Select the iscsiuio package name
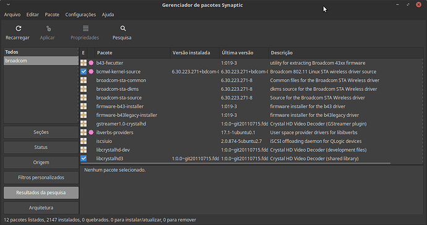Screen dimensions: 427x225 coord(104,141)
